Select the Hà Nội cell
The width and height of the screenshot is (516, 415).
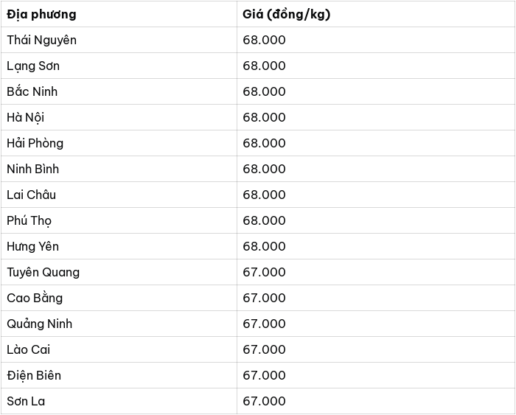(x=119, y=117)
